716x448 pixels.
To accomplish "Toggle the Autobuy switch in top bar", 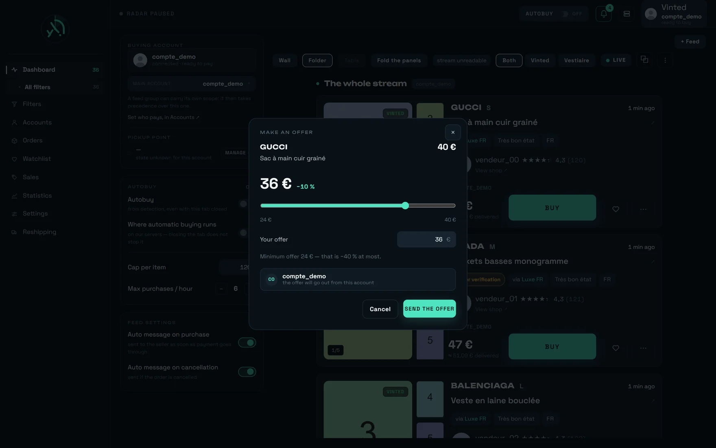I will click(565, 14).
